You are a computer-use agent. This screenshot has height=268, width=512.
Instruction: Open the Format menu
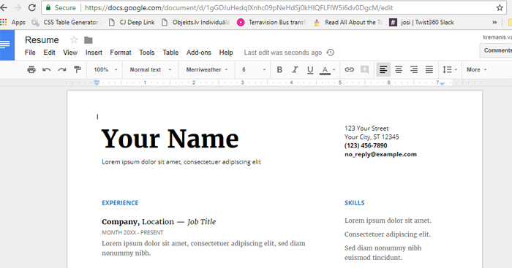121,53
